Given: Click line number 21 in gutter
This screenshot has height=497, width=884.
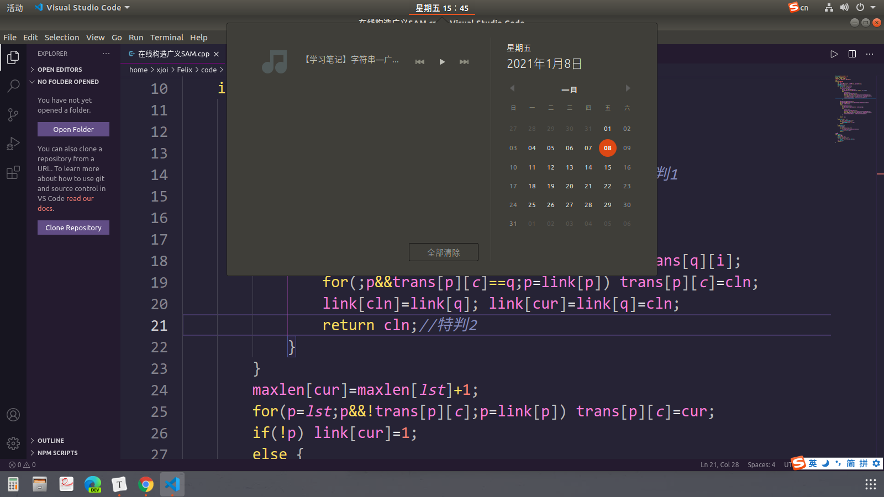Looking at the screenshot, I should click(159, 326).
